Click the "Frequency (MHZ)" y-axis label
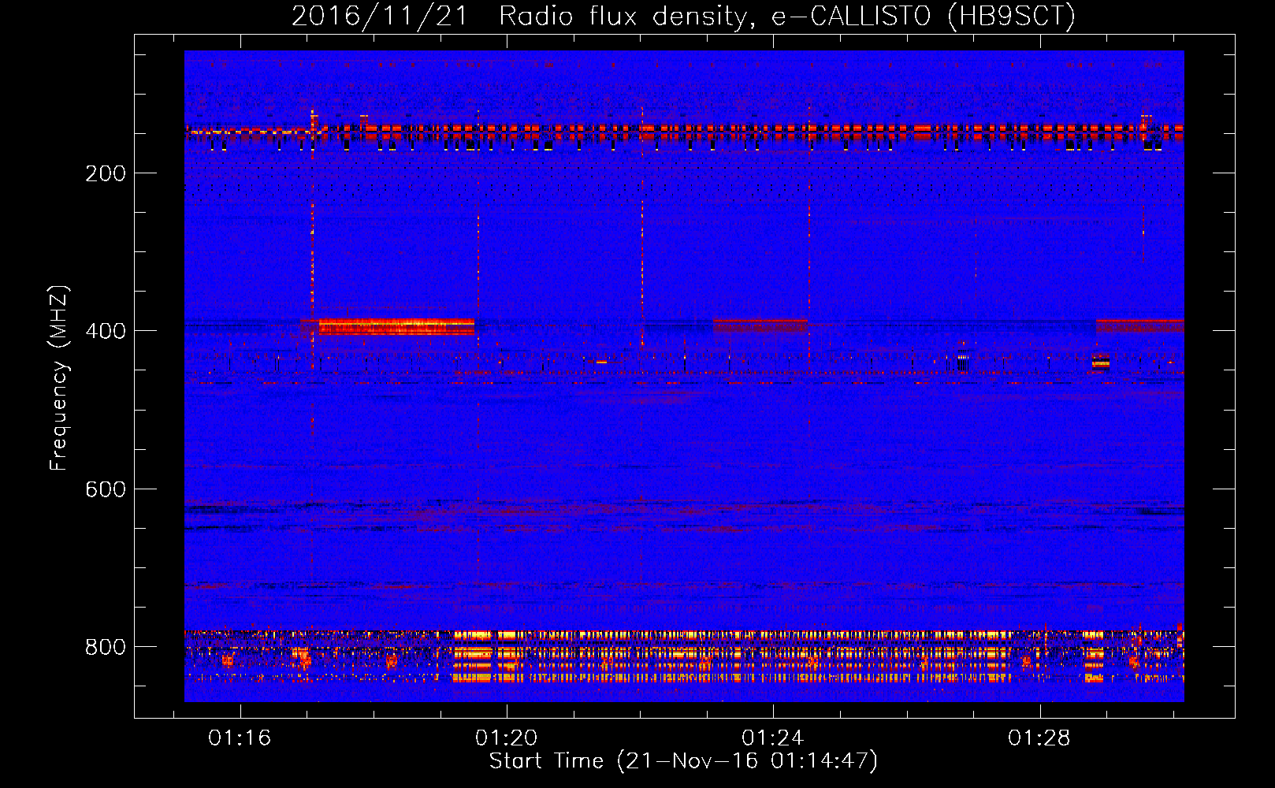The image size is (1275, 788). 58,378
